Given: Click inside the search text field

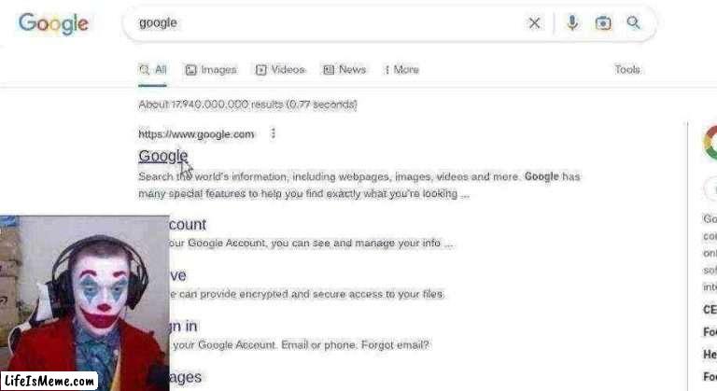Looking at the screenshot, I should tap(330, 23).
